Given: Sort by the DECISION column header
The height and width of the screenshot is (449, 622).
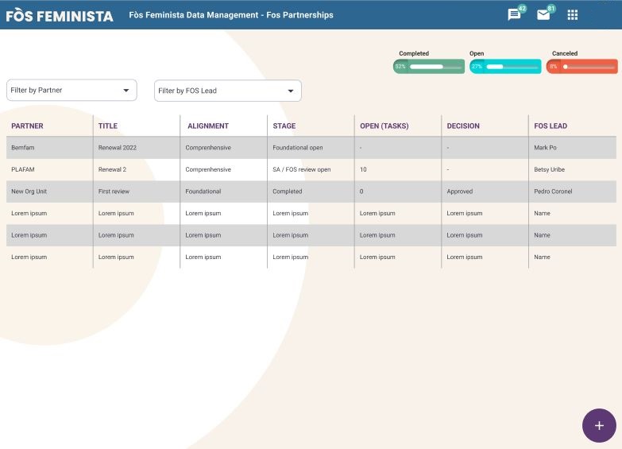Looking at the screenshot, I should coord(463,126).
